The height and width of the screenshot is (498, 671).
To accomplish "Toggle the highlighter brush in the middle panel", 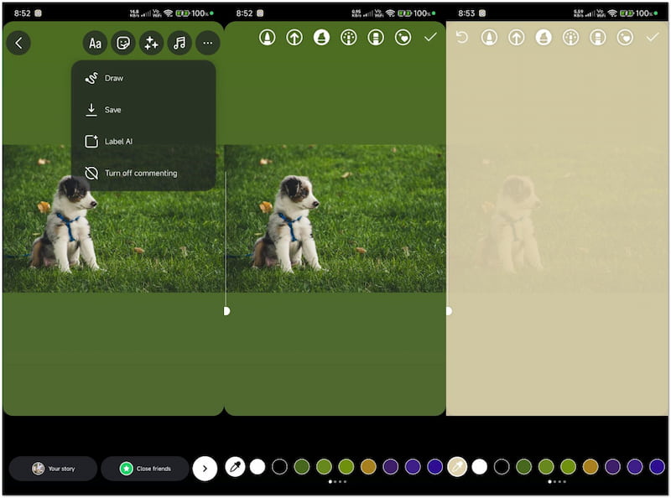I will point(321,38).
